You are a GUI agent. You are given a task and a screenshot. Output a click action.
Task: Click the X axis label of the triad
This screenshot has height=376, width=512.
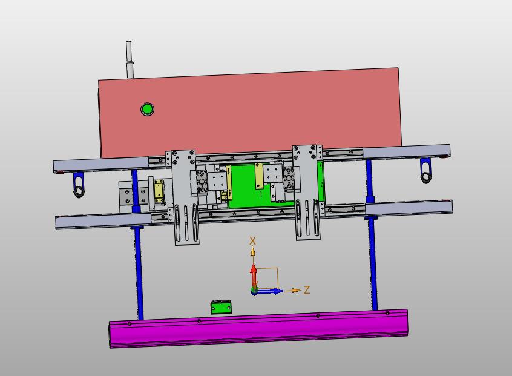coord(252,241)
